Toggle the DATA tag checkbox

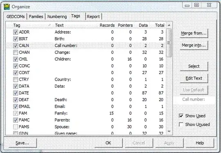pos(16,86)
